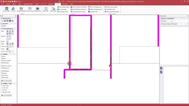Click the Show Mesh ribbon icon
The width and height of the screenshot is (189, 106).
click(6, 9)
